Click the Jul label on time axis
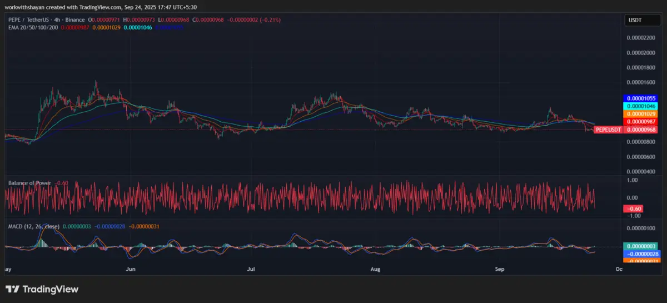667x303 pixels. tap(251, 269)
